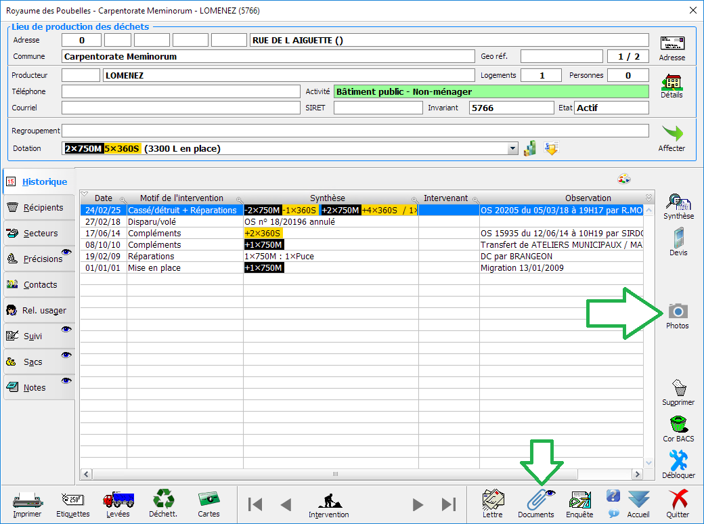Viewport: 704px width, 524px height.
Task: Click the color palette icon above table
Action: [x=623, y=179]
